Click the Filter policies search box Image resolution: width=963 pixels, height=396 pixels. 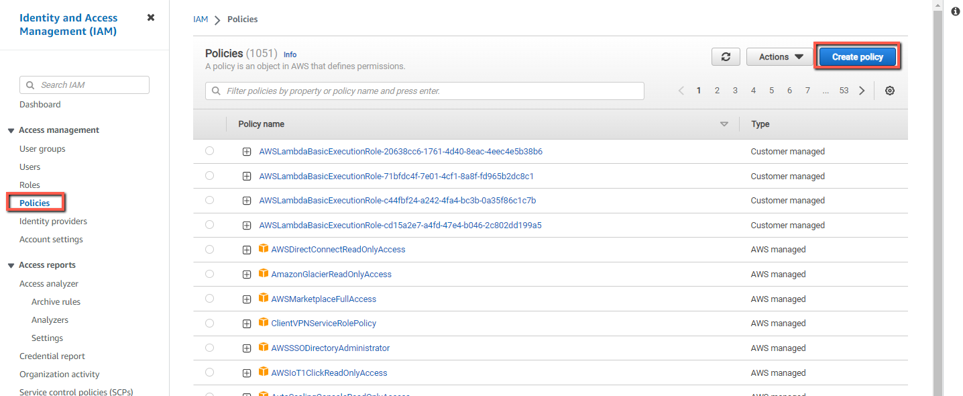tap(424, 91)
